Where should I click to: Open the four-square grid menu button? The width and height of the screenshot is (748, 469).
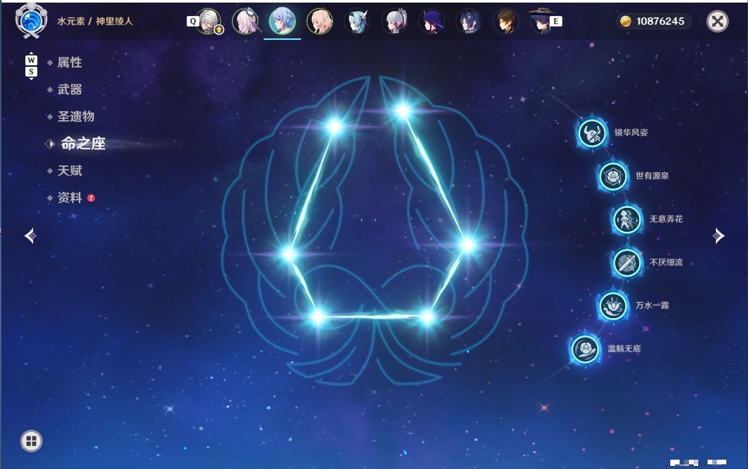(x=31, y=441)
